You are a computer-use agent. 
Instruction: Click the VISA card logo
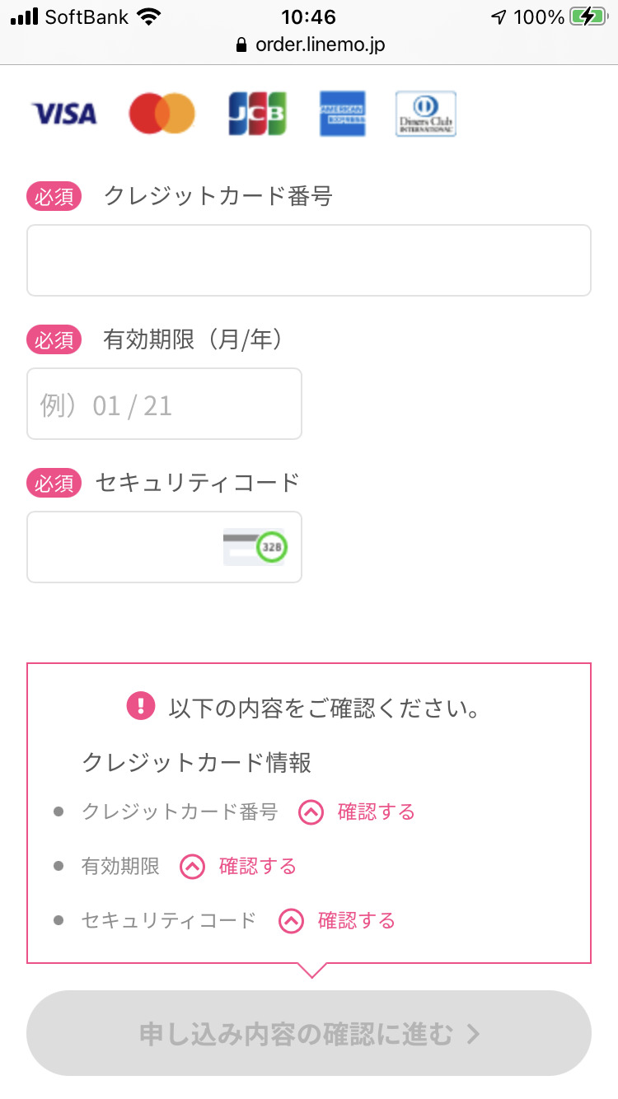pos(63,114)
